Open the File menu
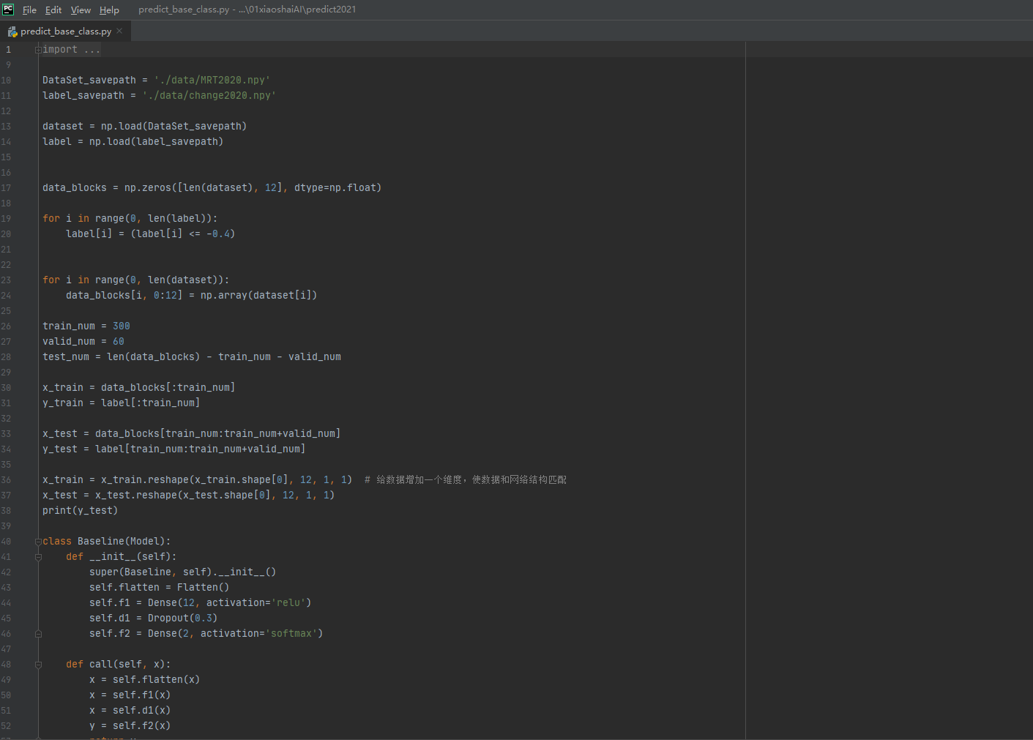The image size is (1033, 740). [x=29, y=10]
